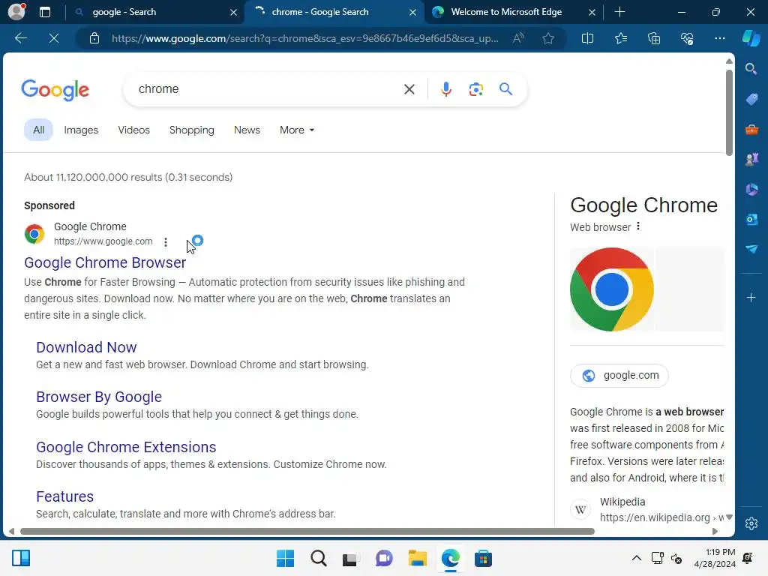Viewport: 768px width, 576px height.
Task: Activate Read aloud icon in address bar
Action: (518, 38)
